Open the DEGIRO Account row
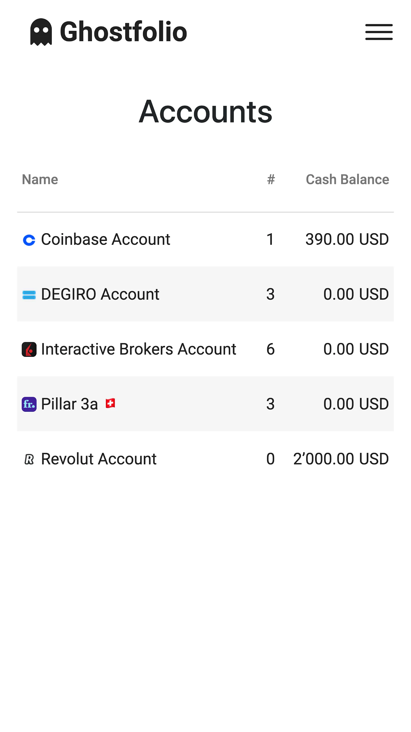Viewport: 411px width, 732px height. click(x=100, y=294)
